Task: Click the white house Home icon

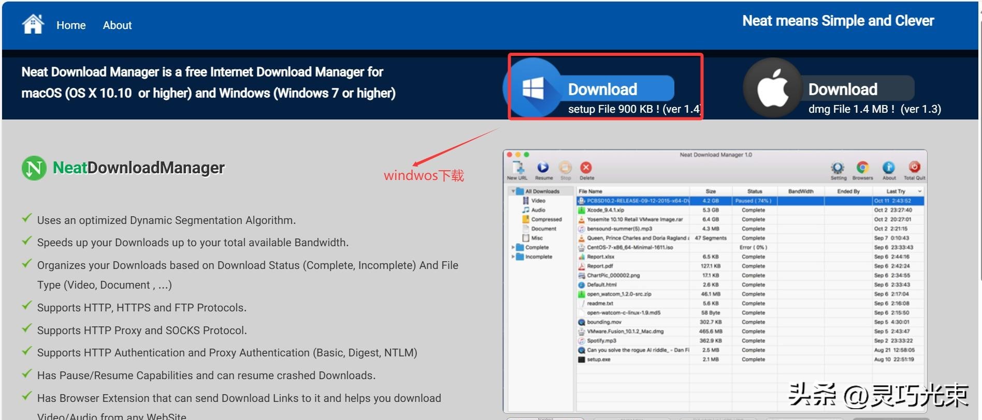Action: 33,24
